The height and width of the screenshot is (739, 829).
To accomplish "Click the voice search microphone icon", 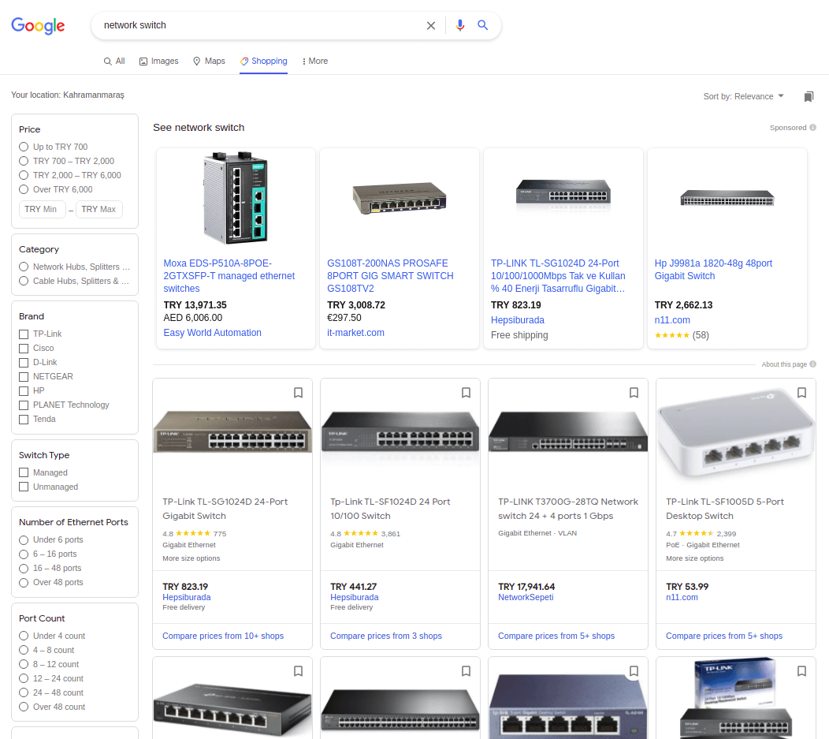I will [460, 25].
